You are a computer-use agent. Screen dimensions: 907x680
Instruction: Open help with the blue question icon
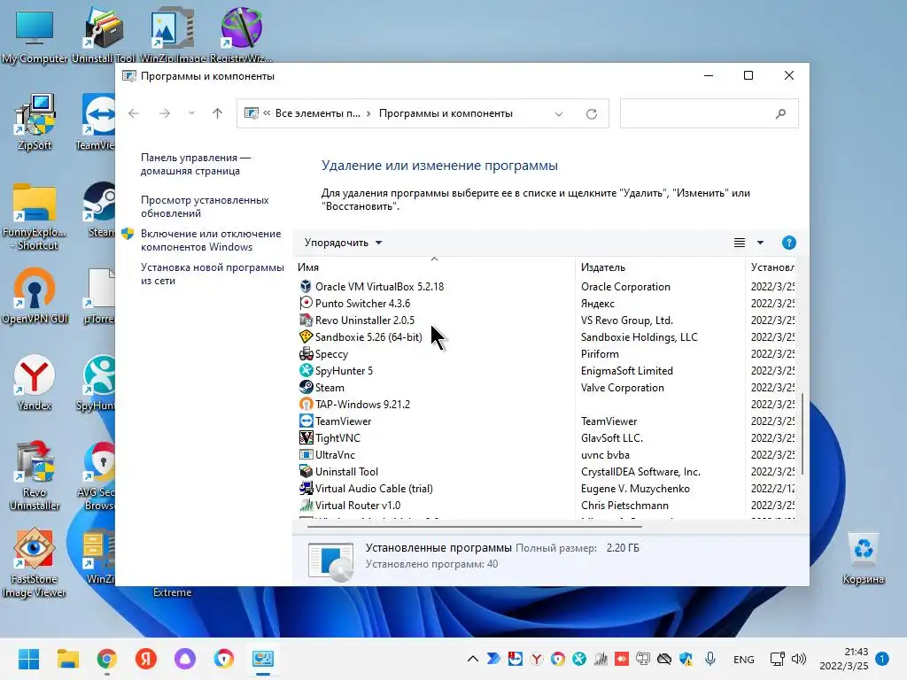[x=788, y=243]
